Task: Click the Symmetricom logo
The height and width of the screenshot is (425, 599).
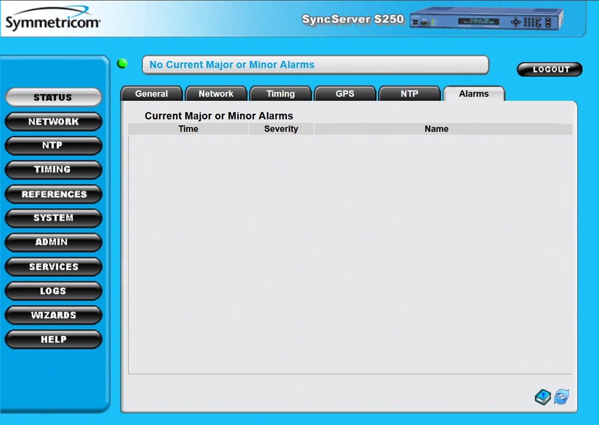Action: (x=53, y=19)
